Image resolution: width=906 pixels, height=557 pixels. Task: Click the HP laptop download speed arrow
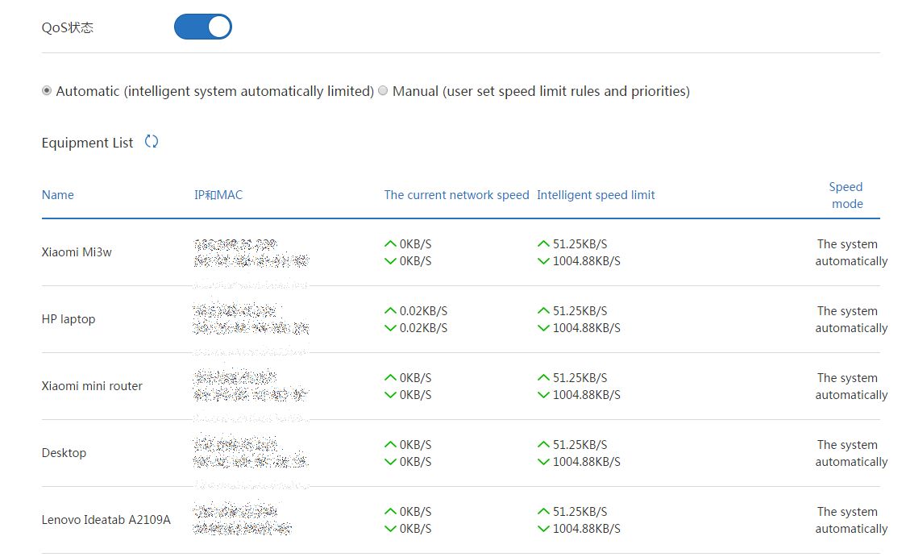(390, 328)
